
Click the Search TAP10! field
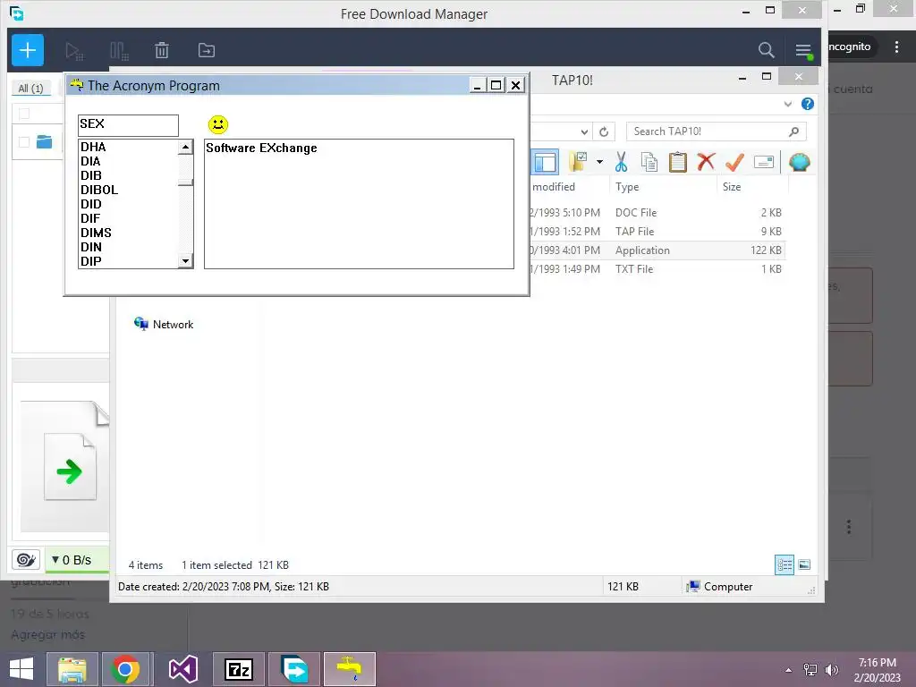717,131
